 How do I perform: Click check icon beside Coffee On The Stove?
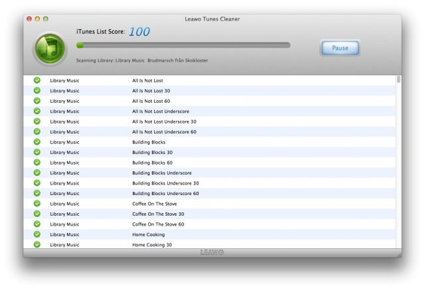pos(37,204)
